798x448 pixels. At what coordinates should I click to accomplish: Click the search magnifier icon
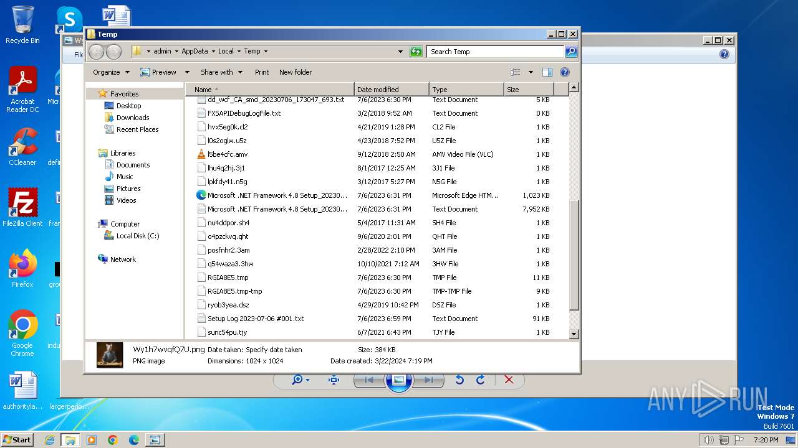click(570, 52)
